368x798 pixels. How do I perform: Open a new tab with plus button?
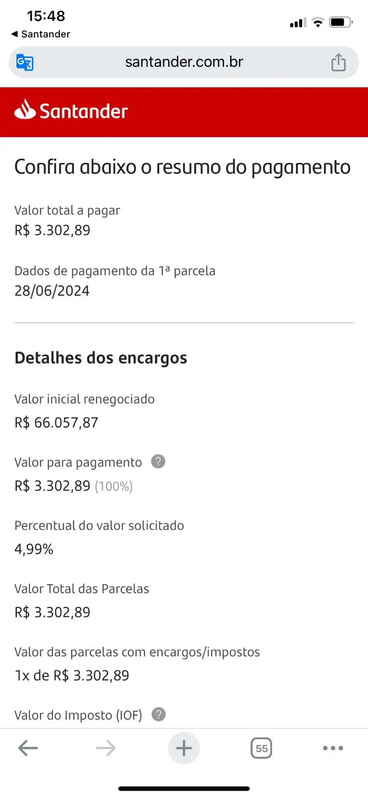coord(184,748)
